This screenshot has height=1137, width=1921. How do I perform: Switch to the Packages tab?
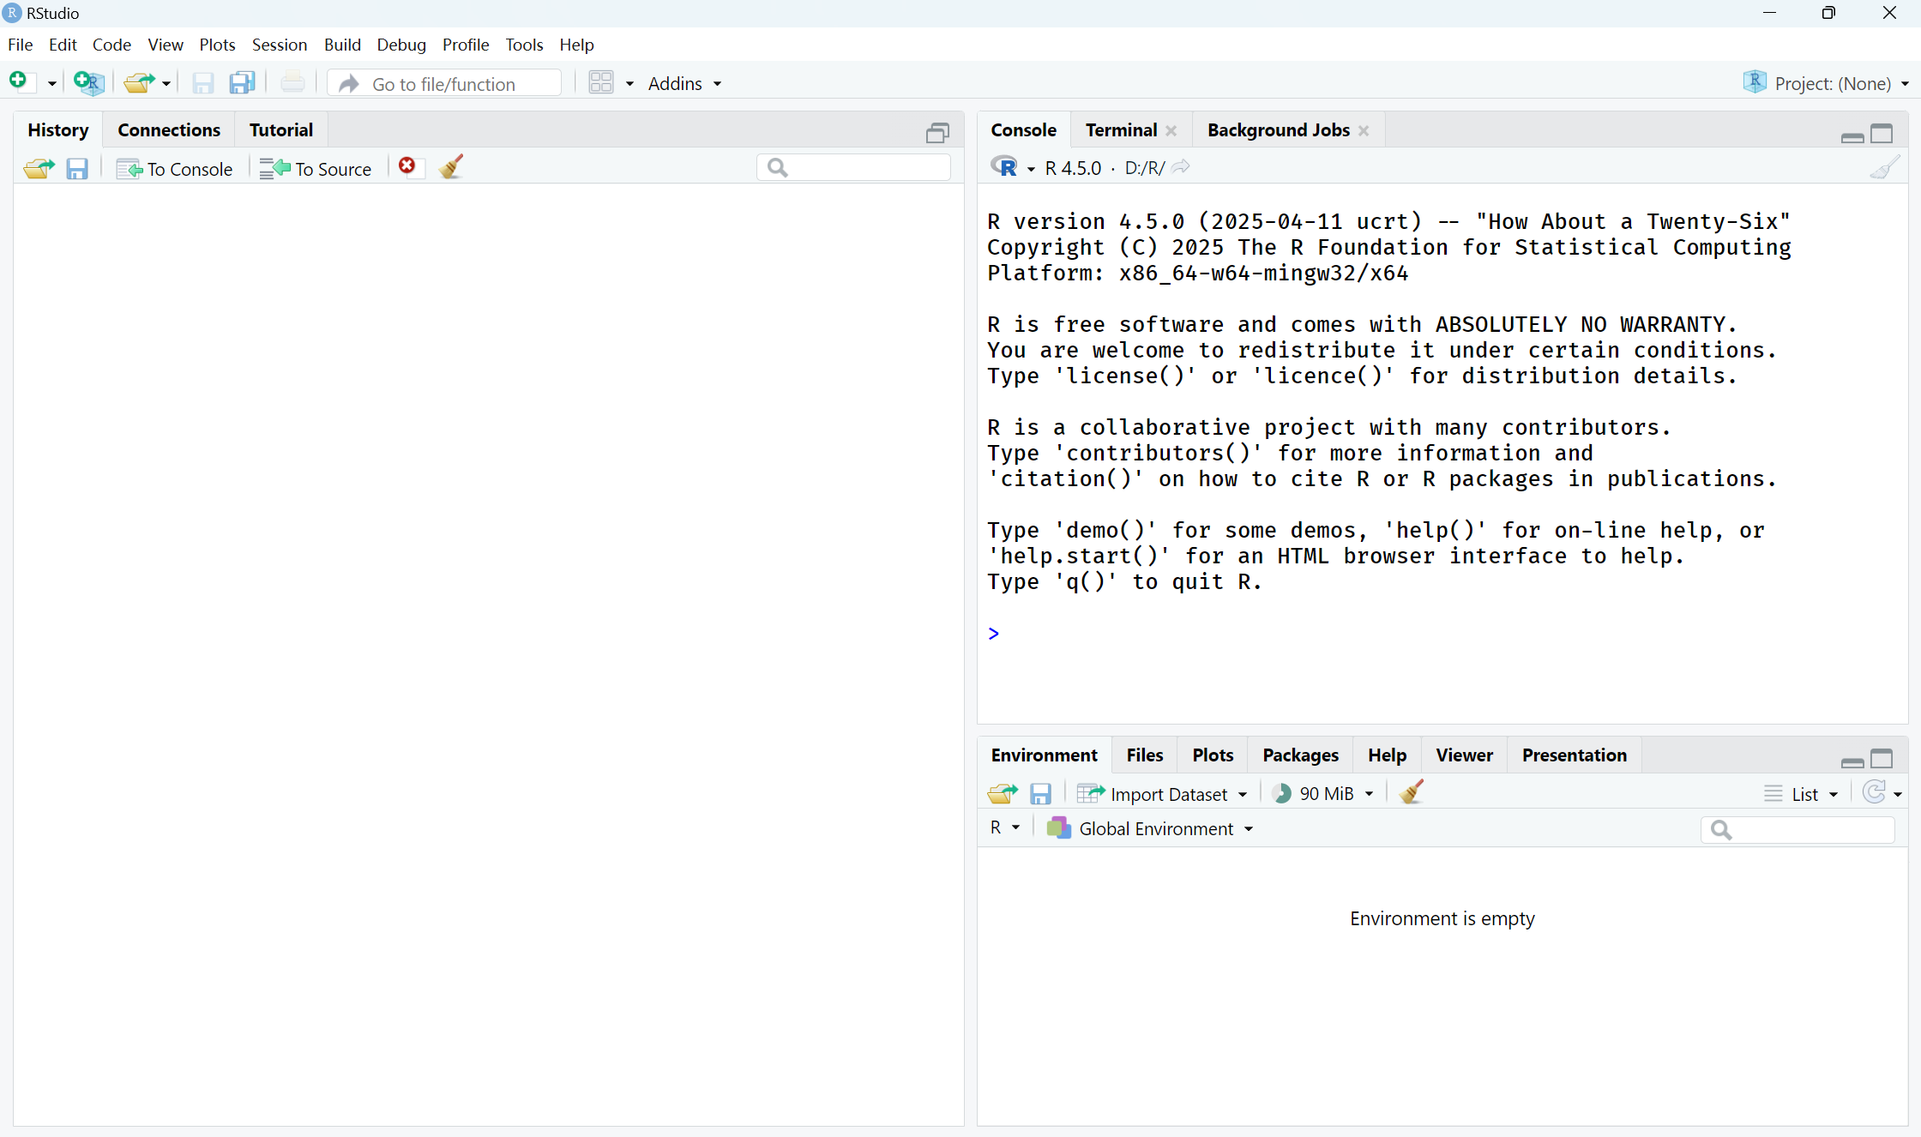pos(1300,755)
